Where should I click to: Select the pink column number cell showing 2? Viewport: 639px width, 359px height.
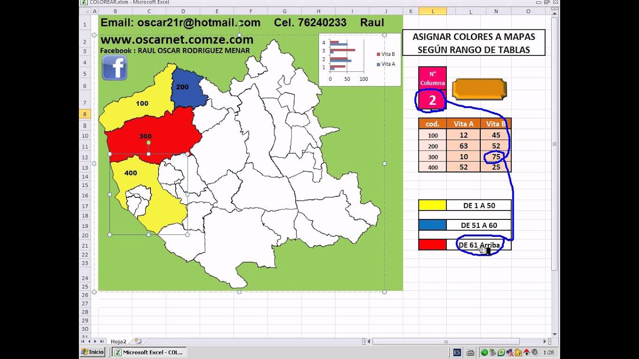point(432,100)
